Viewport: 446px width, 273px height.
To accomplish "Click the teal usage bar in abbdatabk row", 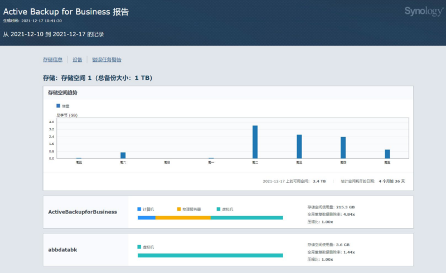I will [210, 255].
